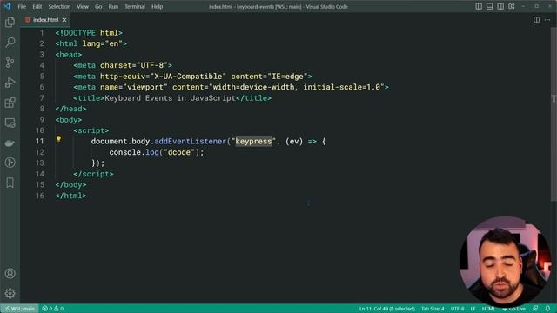Image resolution: width=557 pixels, height=313 pixels.
Task: Toggle the bottom panel layout icon
Action: 489,6
